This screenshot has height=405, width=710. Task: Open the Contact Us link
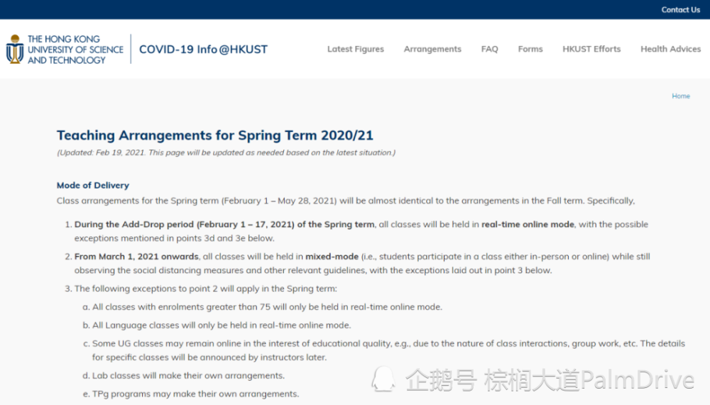pos(681,9)
